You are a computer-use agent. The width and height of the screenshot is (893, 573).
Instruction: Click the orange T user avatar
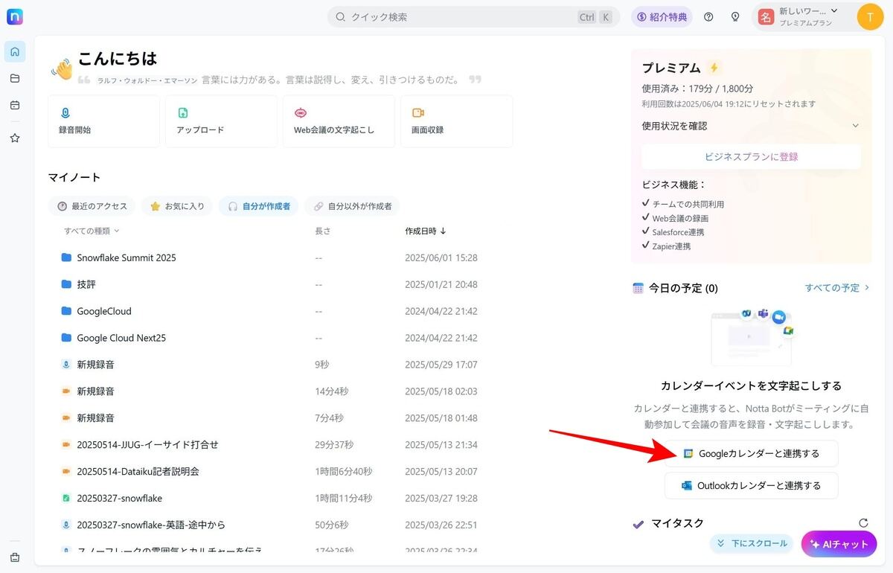click(x=870, y=16)
